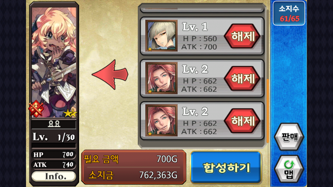Click 해제 on the bottom Lv. 2 entry

pyautogui.click(x=242, y=121)
